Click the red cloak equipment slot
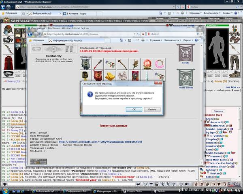The width and height of the screenshot is (243, 194). 8,63
